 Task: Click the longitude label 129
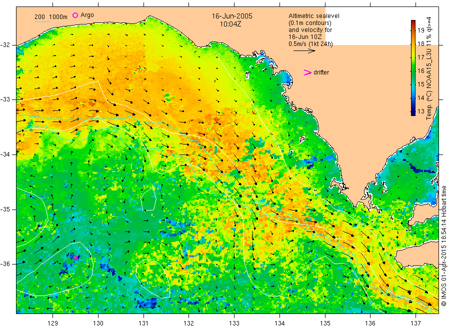53,323
